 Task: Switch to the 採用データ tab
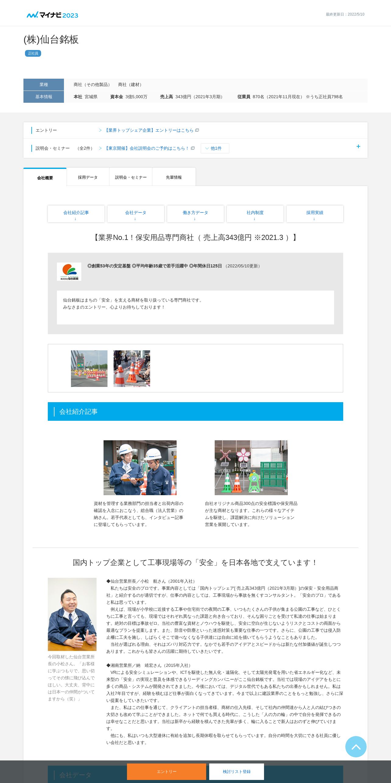pyautogui.click(x=88, y=177)
